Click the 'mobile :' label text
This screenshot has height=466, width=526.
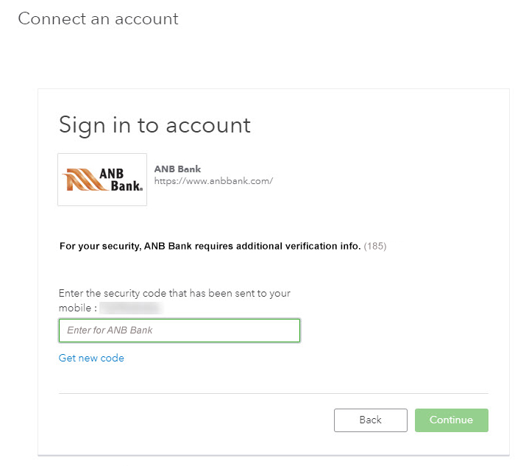click(77, 308)
